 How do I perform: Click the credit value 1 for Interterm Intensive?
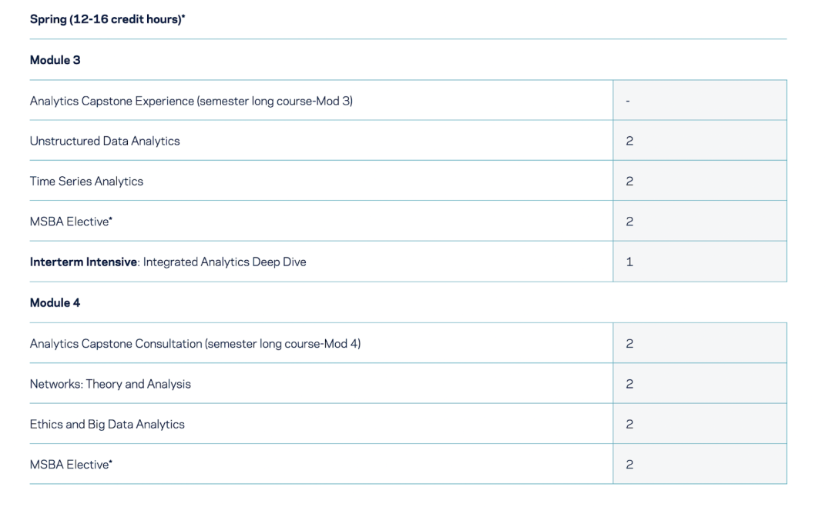click(629, 262)
